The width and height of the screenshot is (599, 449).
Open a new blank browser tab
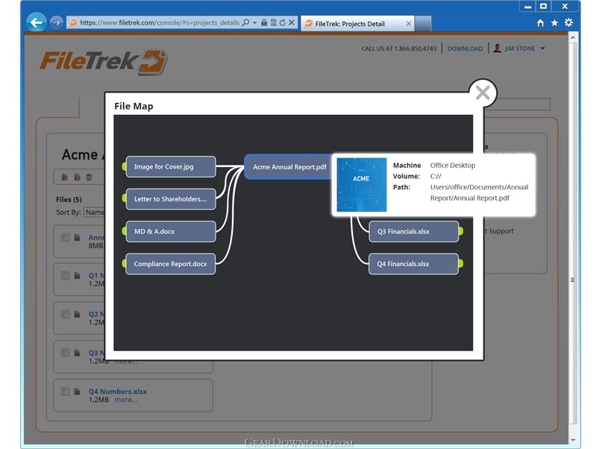point(423,24)
